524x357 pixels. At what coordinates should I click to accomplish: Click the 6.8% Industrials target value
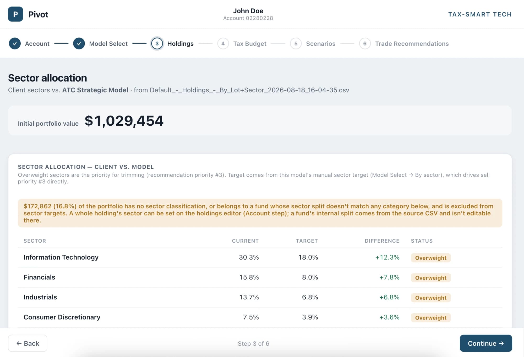[x=310, y=297]
